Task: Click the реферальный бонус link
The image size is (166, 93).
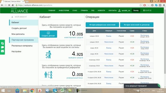Action: (x=75, y=78)
